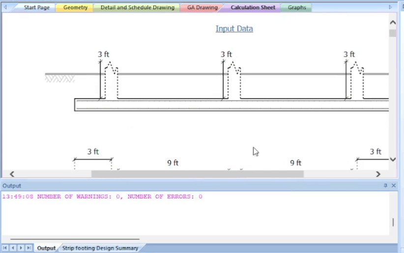Click the previous-tab navigation arrow at bottom
Screen dimensions: 404x253
(x=13, y=248)
